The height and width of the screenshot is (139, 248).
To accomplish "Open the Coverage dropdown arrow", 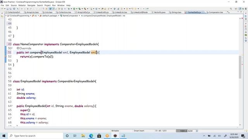I will coord(82,9).
